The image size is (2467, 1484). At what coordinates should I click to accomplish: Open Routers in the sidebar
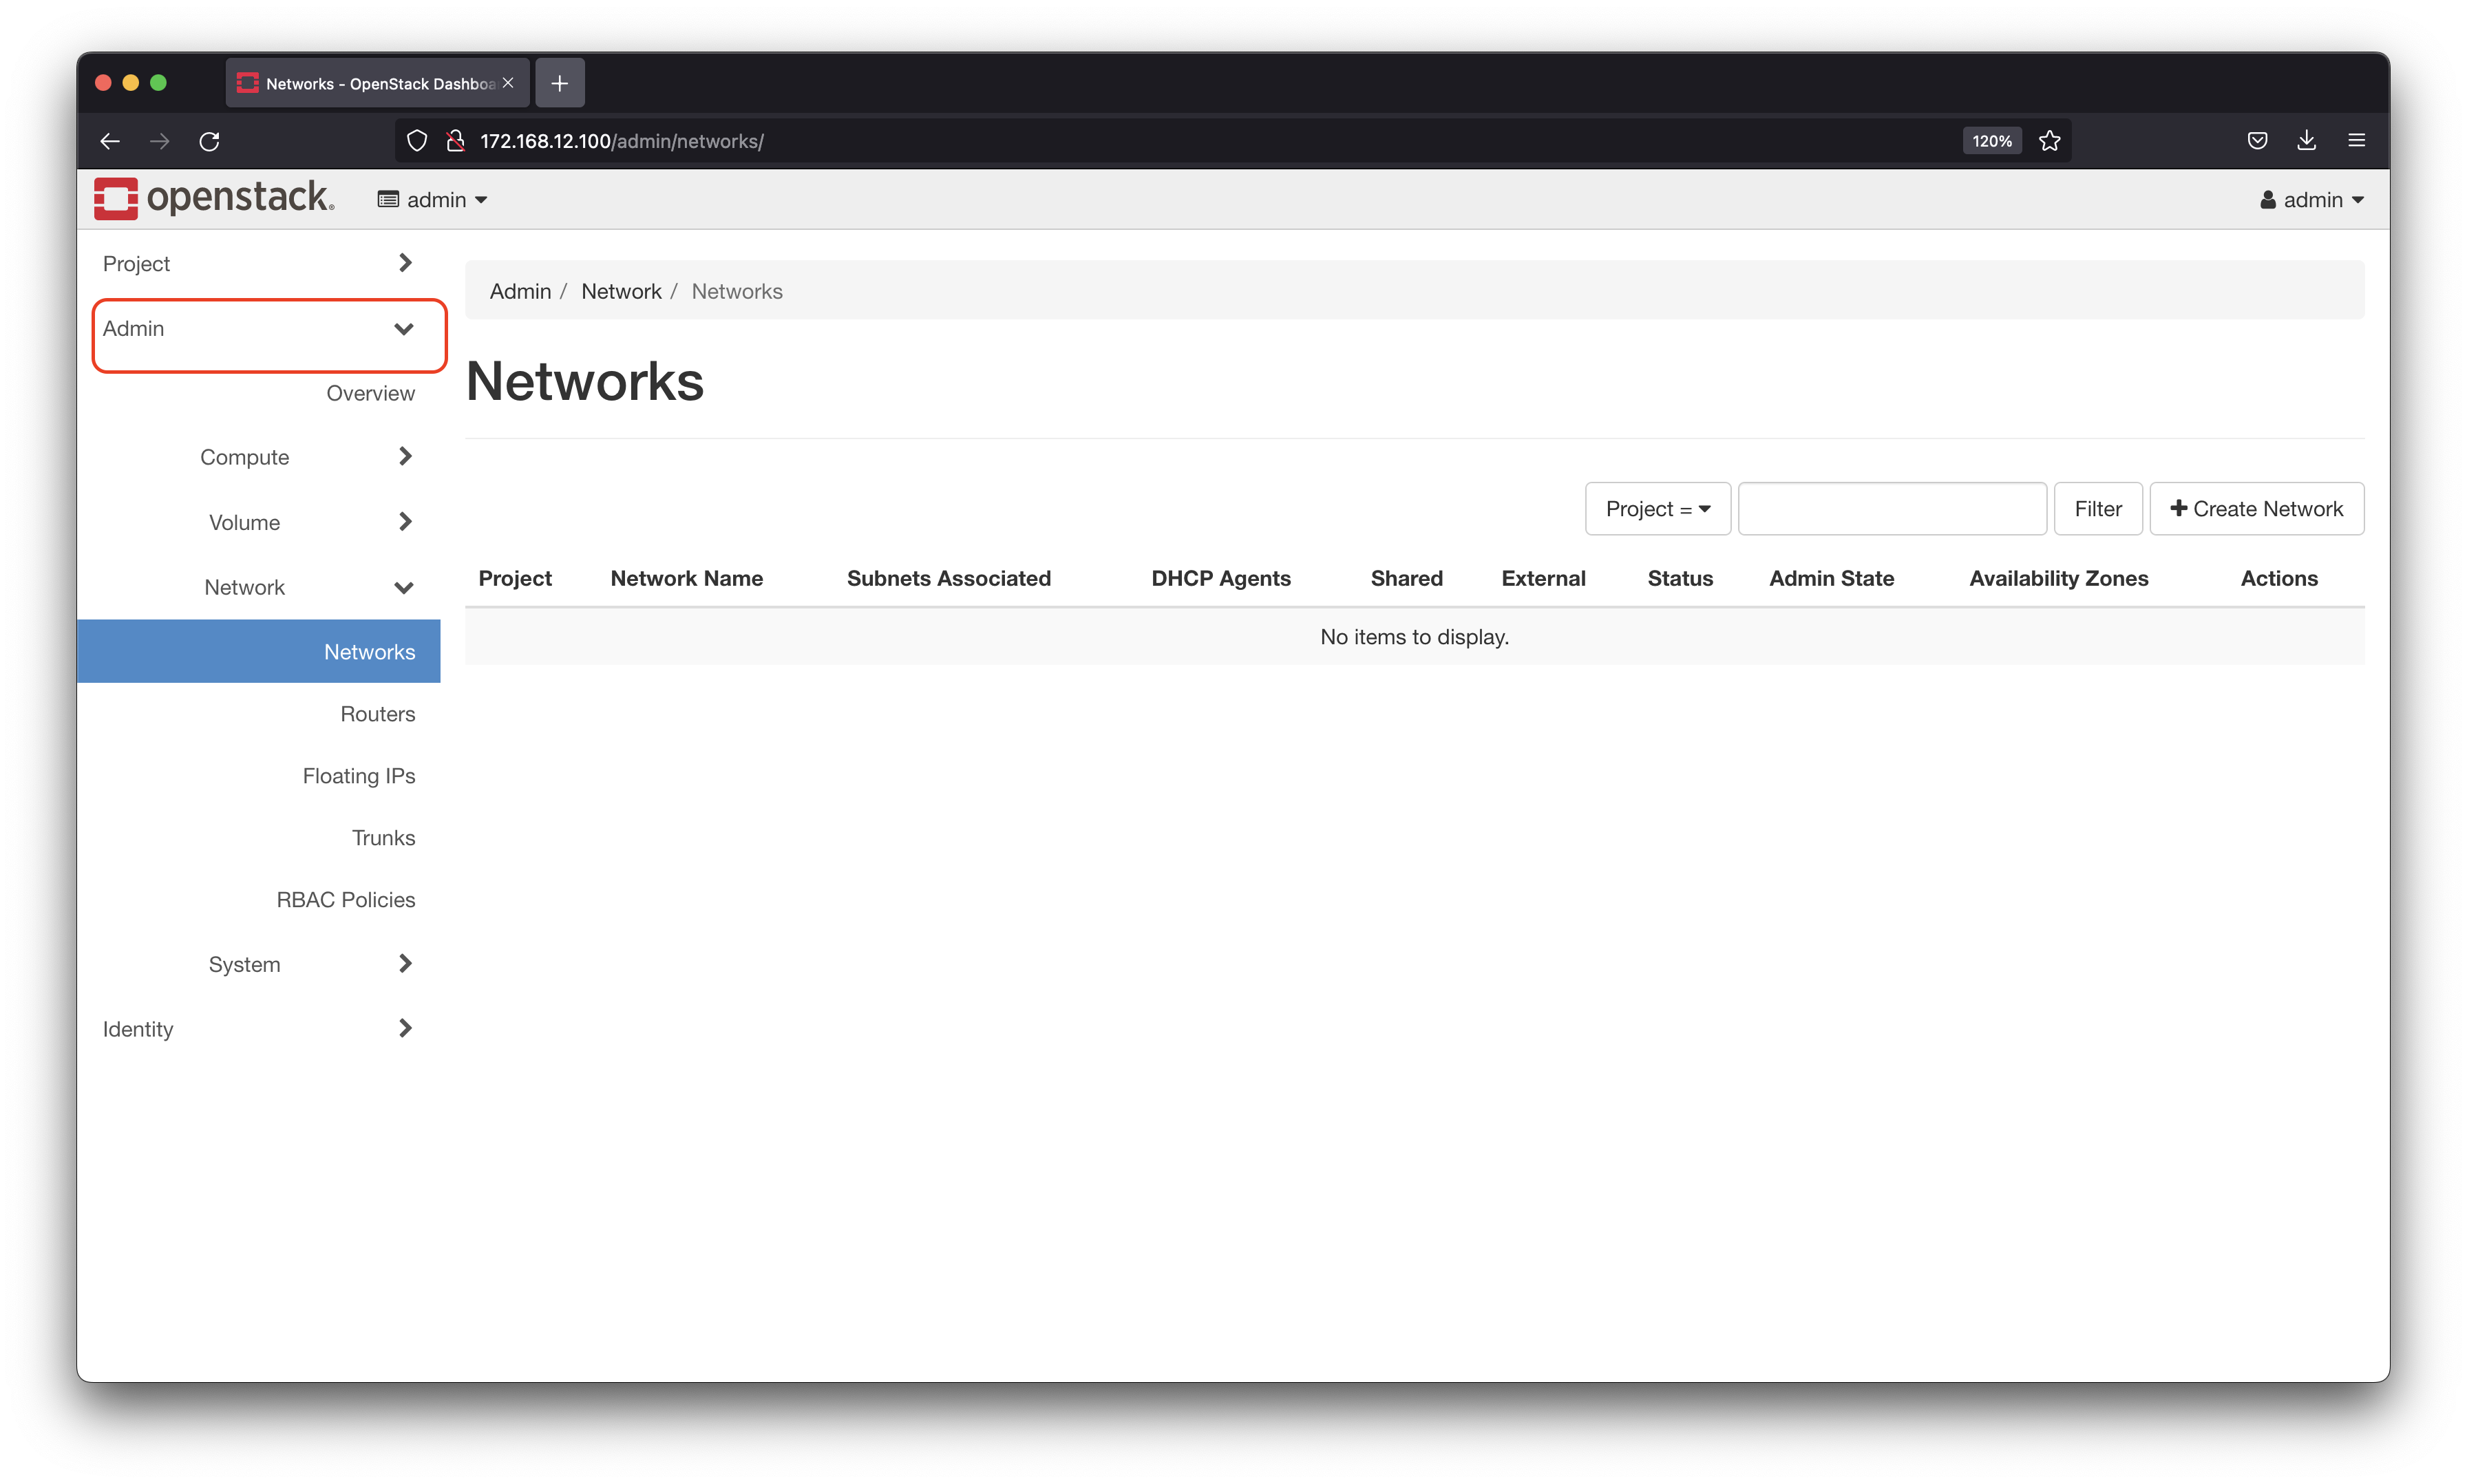click(377, 714)
